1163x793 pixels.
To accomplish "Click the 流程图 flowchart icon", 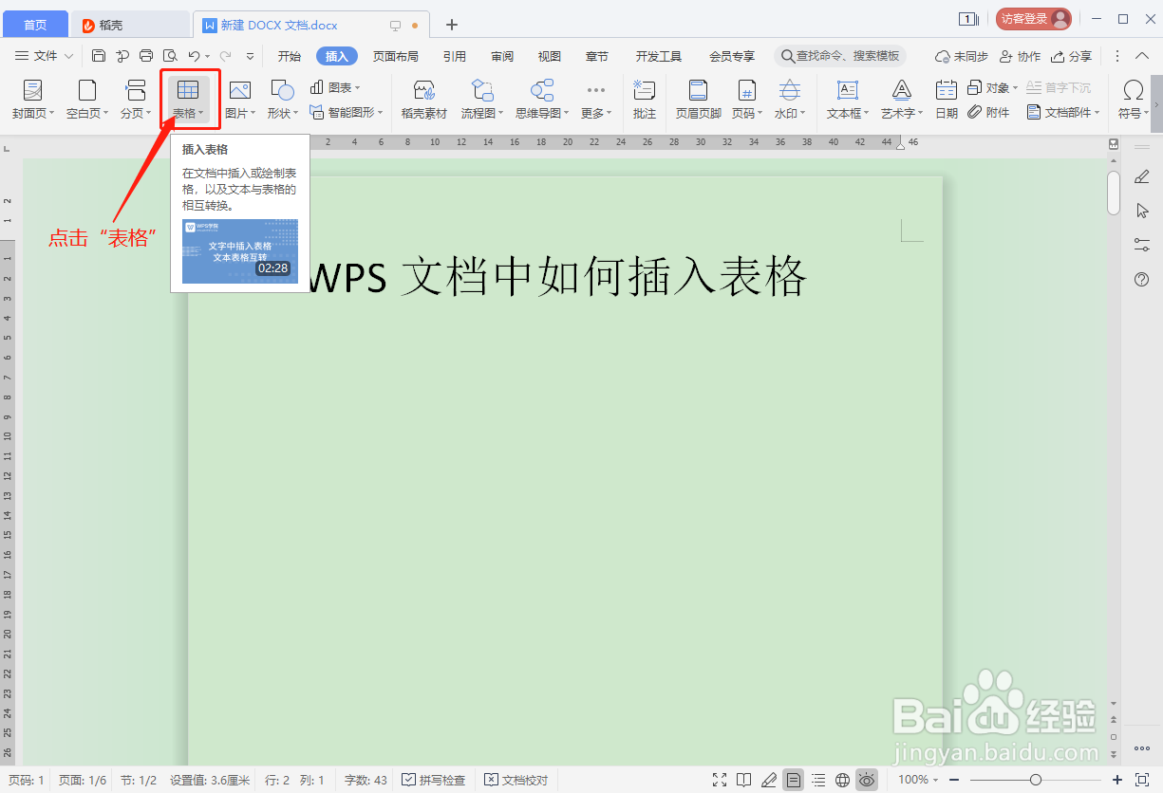I will click(x=482, y=91).
